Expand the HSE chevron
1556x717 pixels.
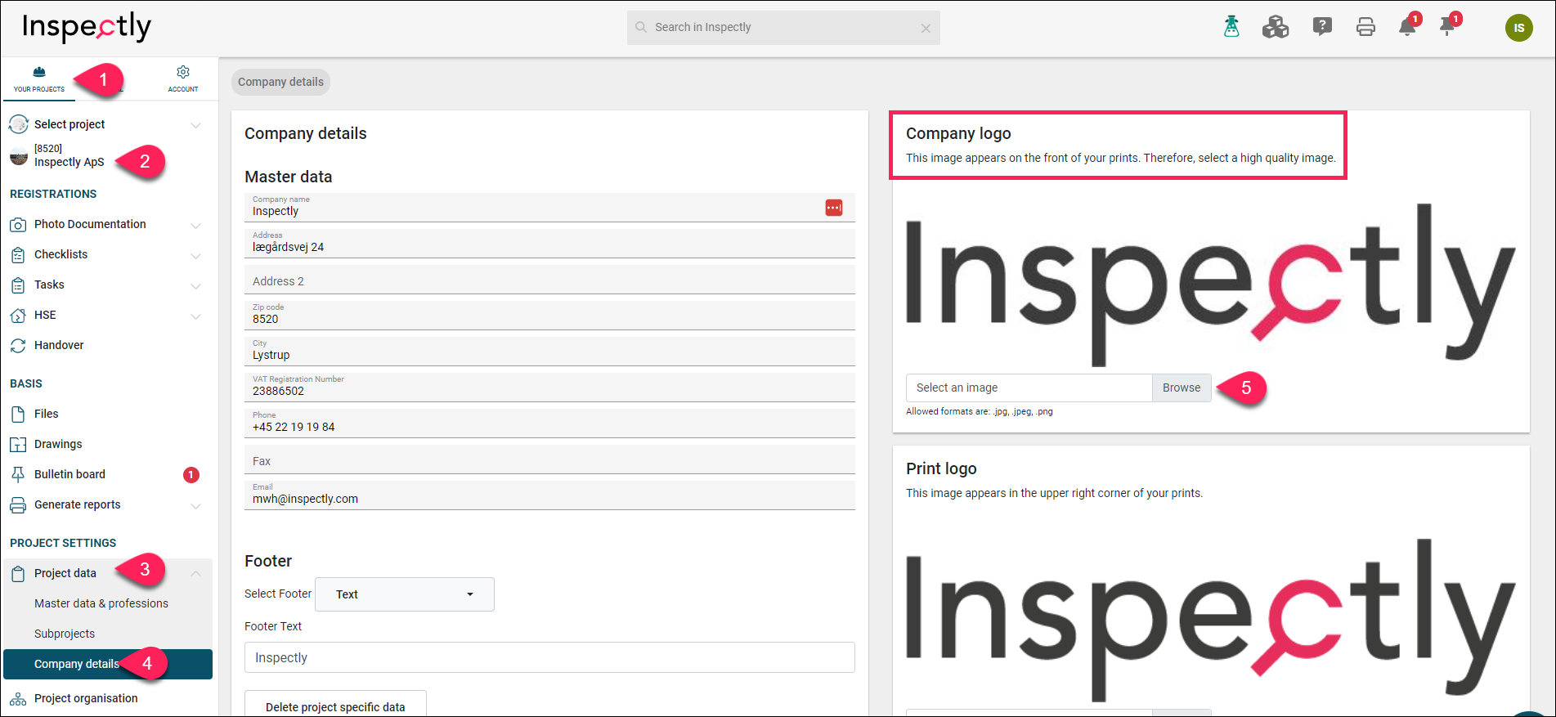[x=195, y=316]
